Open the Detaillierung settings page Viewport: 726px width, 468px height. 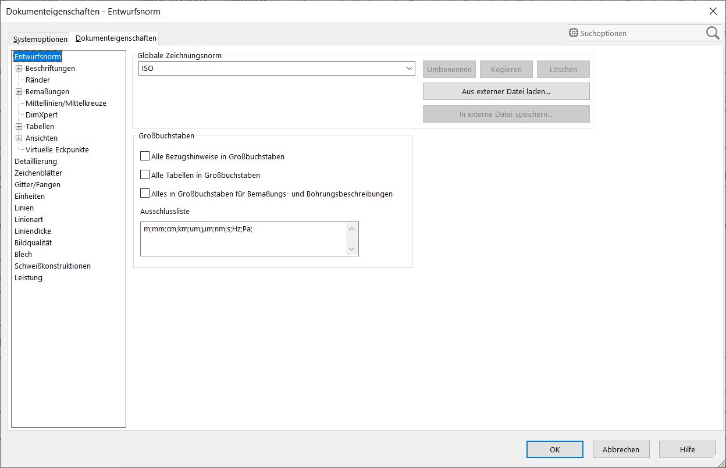[35, 162]
